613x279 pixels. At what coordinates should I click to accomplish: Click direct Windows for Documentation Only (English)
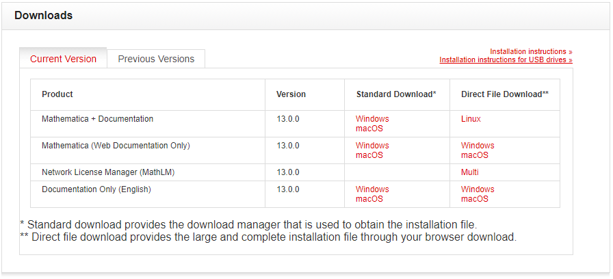pyautogui.click(x=478, y=189)
